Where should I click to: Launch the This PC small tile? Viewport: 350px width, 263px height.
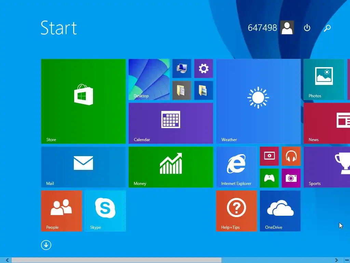(182, 68)
